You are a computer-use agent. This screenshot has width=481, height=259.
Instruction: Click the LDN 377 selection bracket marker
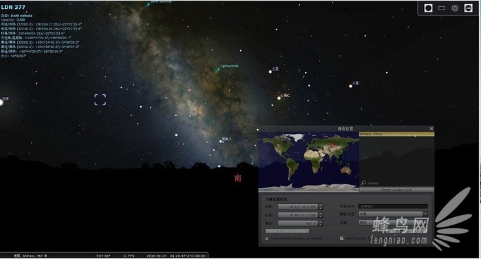pyautogui.click(x=100, y=100)
